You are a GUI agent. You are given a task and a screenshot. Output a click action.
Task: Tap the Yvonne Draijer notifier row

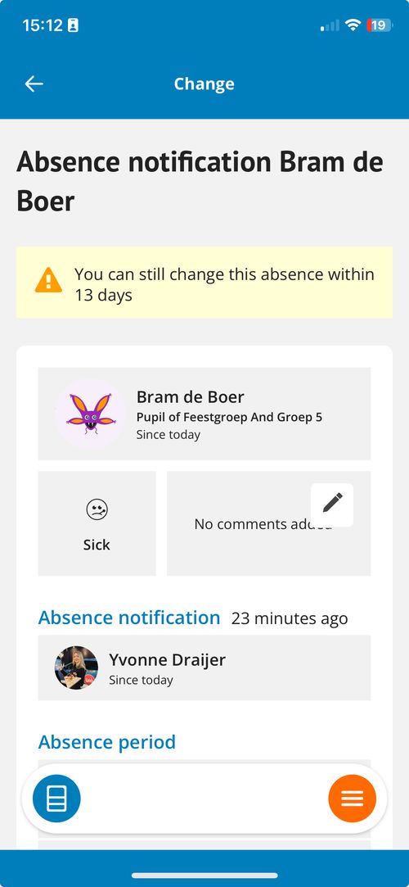coord(204,668)
